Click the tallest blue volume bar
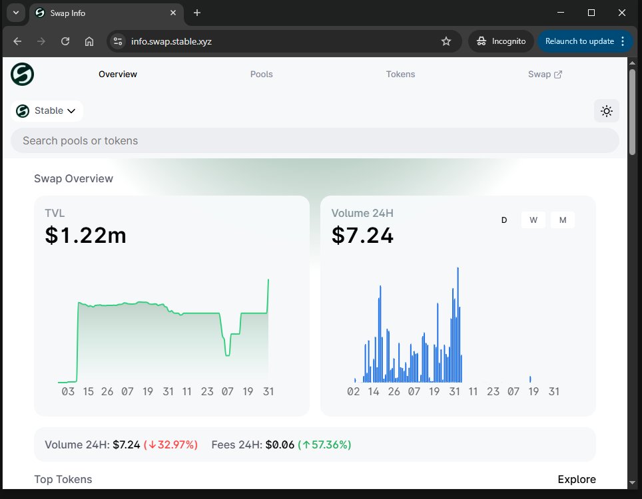 [458, 325]
